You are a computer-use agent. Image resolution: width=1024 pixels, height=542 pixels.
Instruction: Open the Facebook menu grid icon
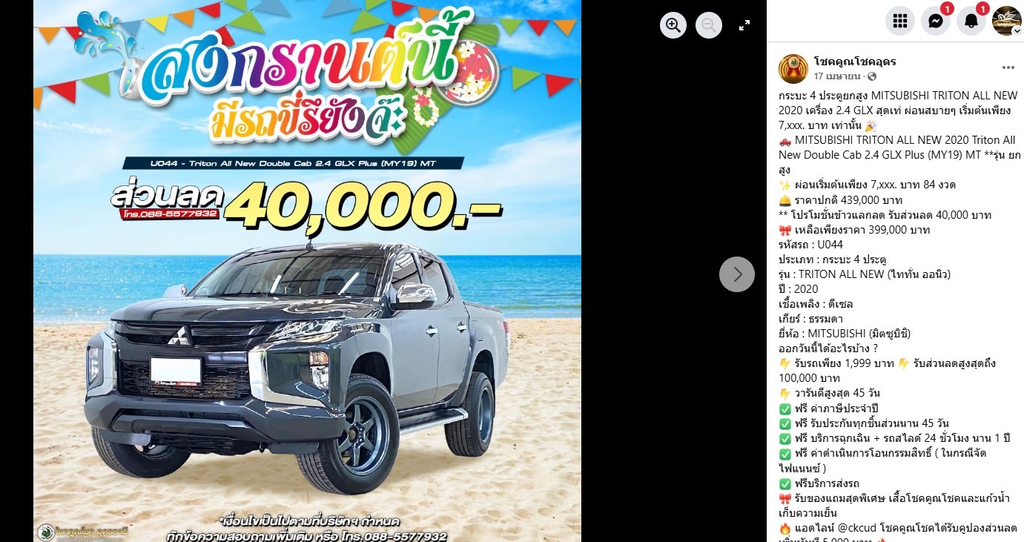pyautogui.click(x=900, y=21)
